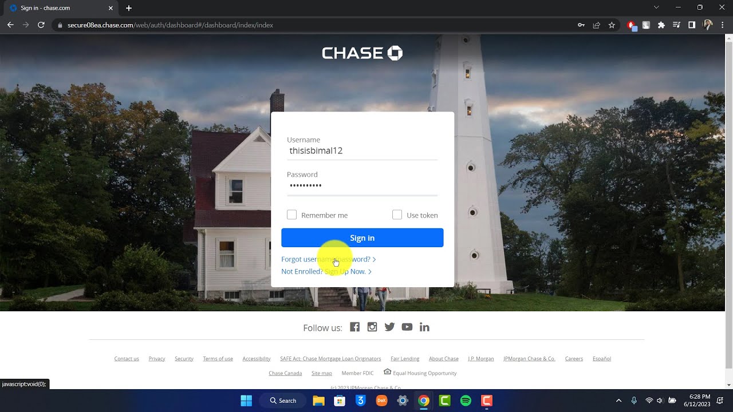Open saved password key icon in address bar
Screen dimensions: 733x412
581,25
